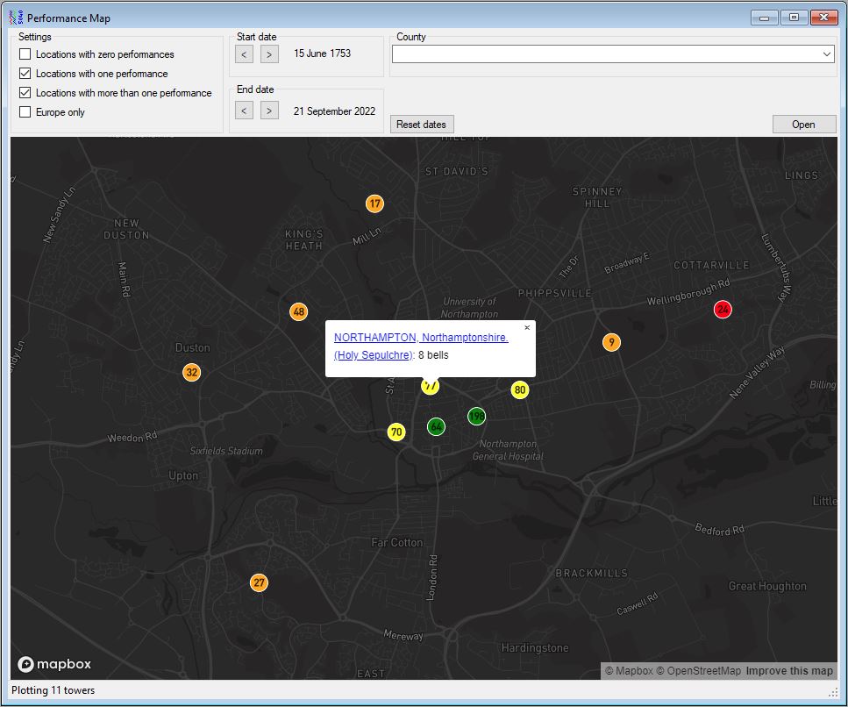Step the End date backward
The image size is (848, 707).
click(x=245, y=111)
